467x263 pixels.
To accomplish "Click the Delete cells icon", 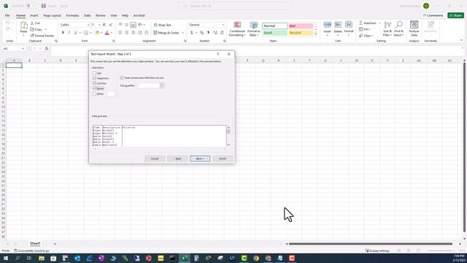I will [338, 25].
